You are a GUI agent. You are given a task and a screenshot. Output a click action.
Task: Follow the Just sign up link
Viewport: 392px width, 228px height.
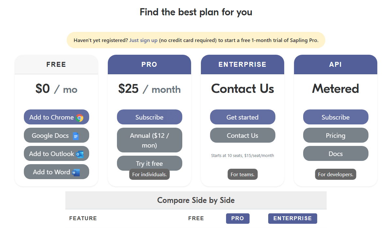click(143, 40)
